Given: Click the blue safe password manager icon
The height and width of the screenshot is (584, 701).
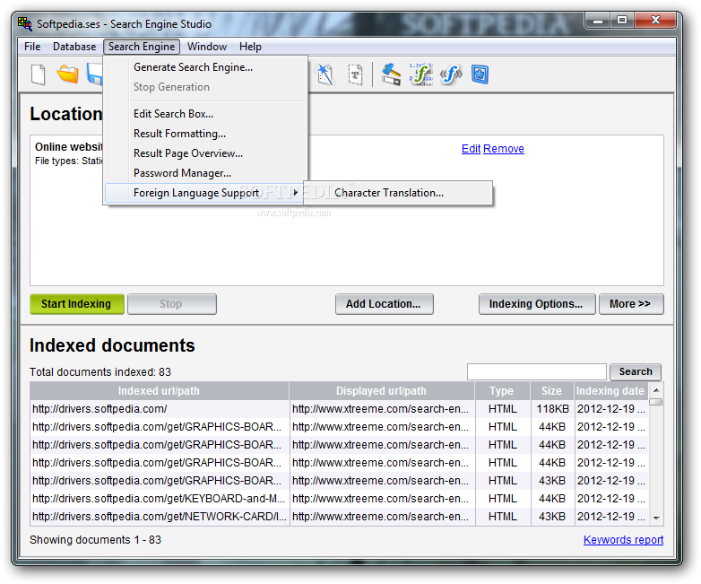Looking at the screenshot, I should click(x=480, y=74).
